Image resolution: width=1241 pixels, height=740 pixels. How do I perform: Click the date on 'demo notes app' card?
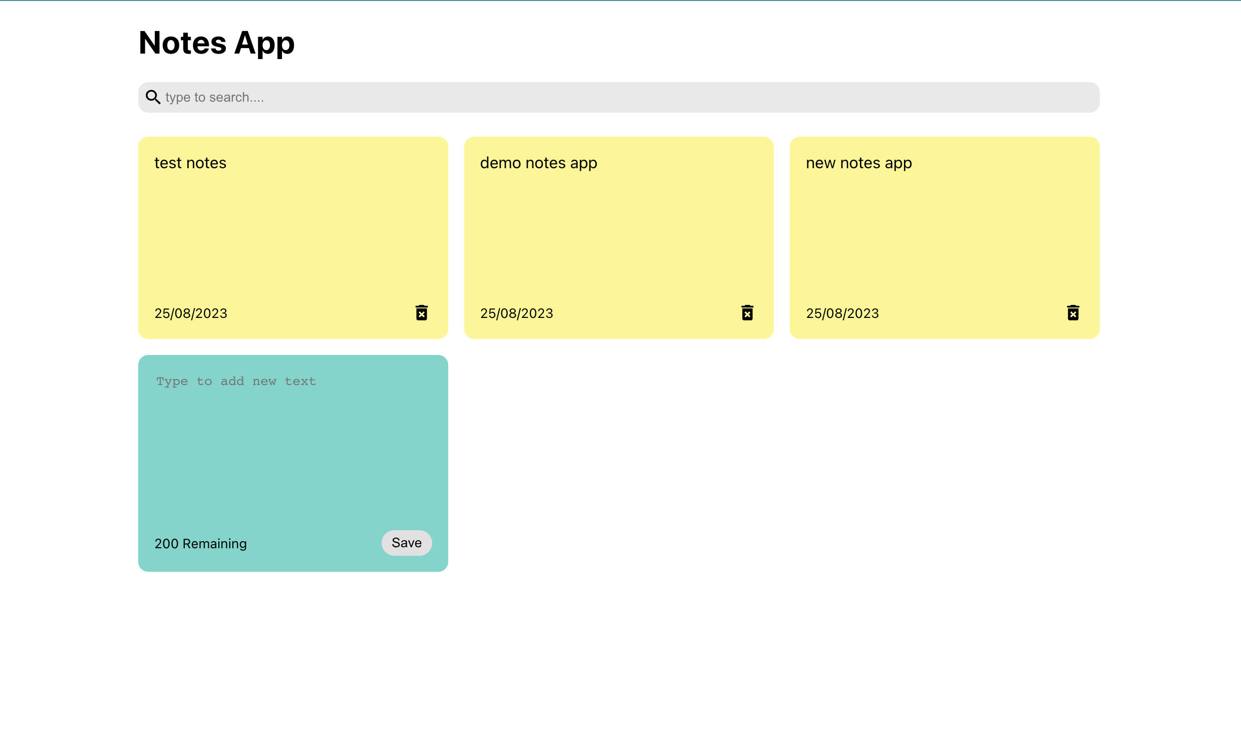click(x=516, y=313)
